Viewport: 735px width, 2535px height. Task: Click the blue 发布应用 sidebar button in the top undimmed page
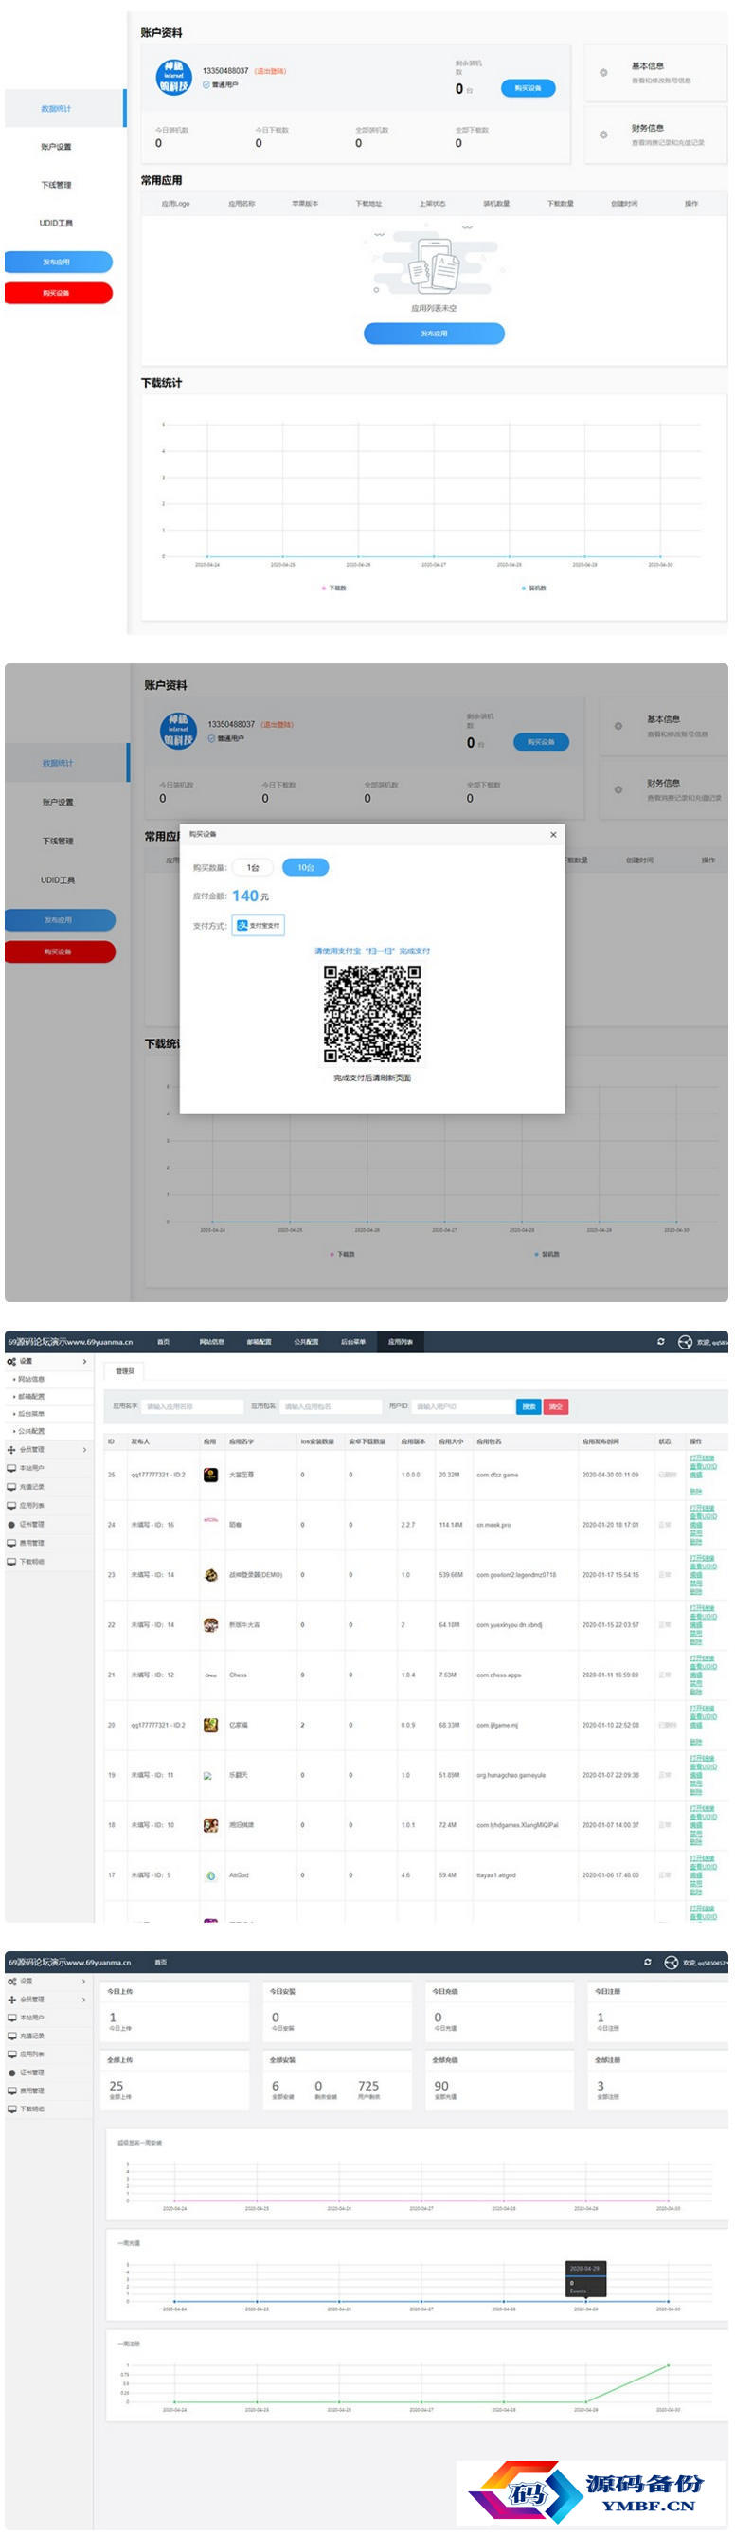tap(58, 262)
